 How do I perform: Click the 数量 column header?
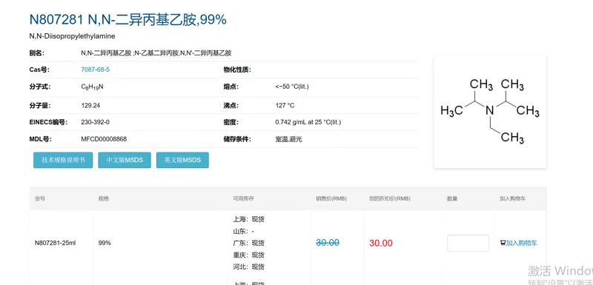click(452, 198)
